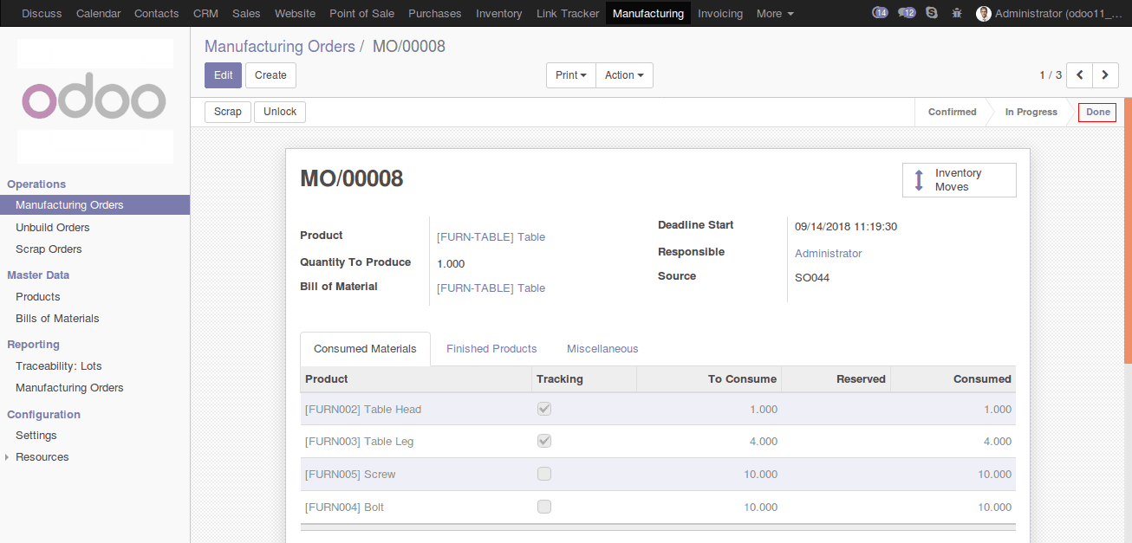Expand the More menu in top bar
Viewport: 1132px width, 543px height.
(x=775, y=13)
